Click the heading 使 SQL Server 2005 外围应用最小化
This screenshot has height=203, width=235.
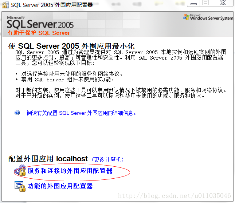tap(71, 46)
